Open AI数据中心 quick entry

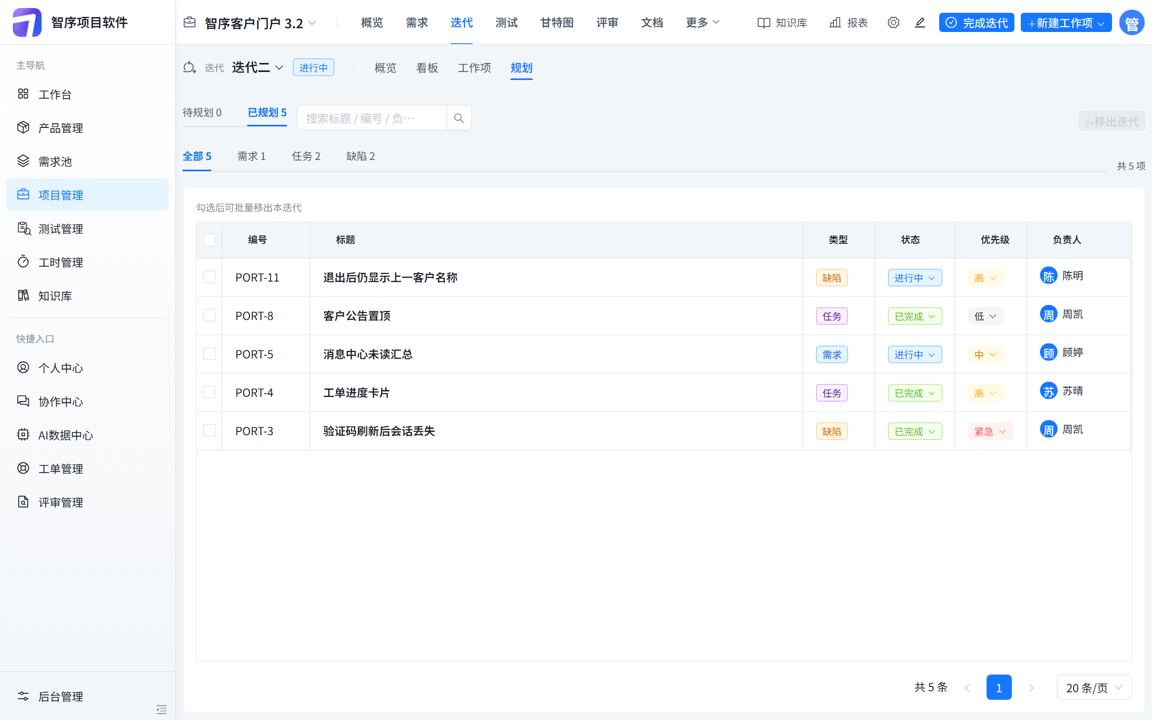87,435
